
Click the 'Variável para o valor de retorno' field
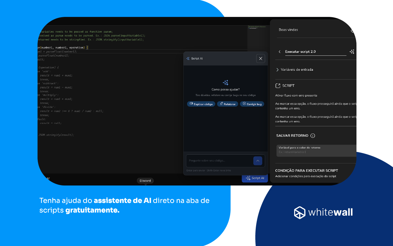click(x=316, y=150)
